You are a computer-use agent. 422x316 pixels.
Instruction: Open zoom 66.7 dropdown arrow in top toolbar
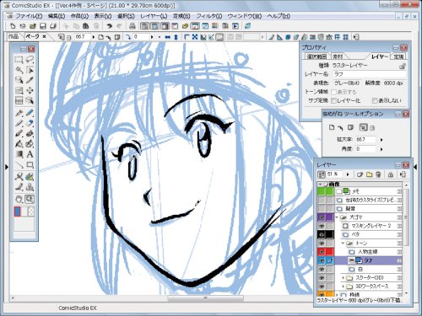94,37
